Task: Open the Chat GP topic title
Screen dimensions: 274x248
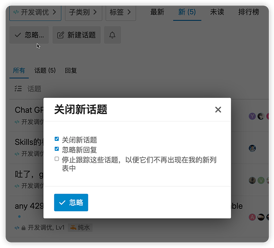Action: click(x=29, y=110)
